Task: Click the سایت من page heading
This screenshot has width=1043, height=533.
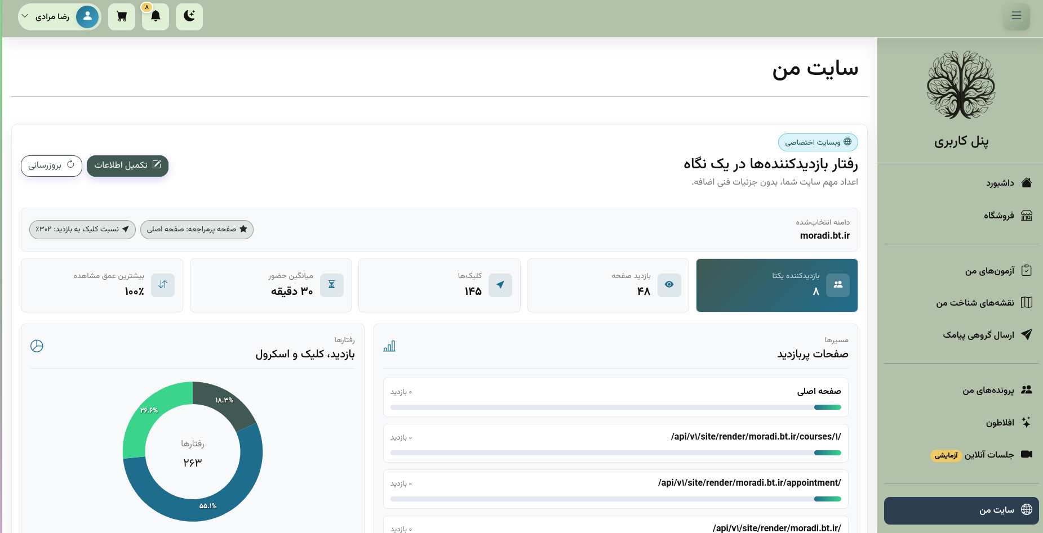Action: [x=815, y=69]
